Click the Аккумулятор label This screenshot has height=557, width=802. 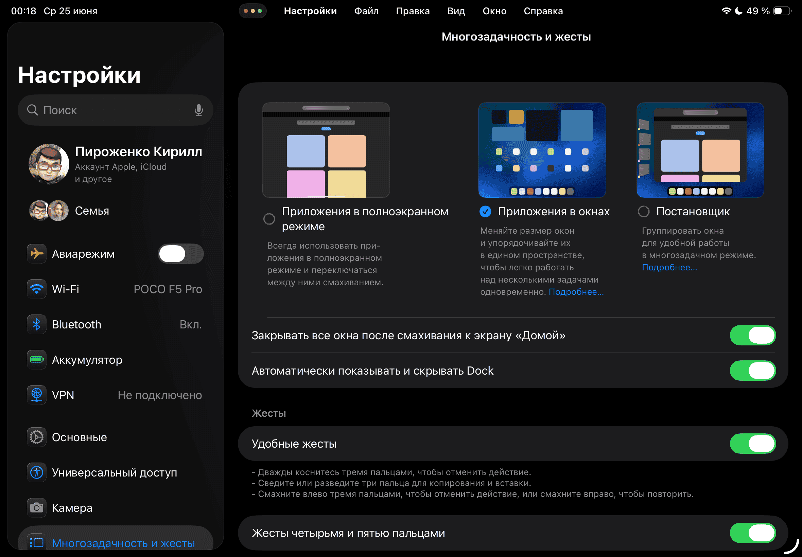[87, 360]
